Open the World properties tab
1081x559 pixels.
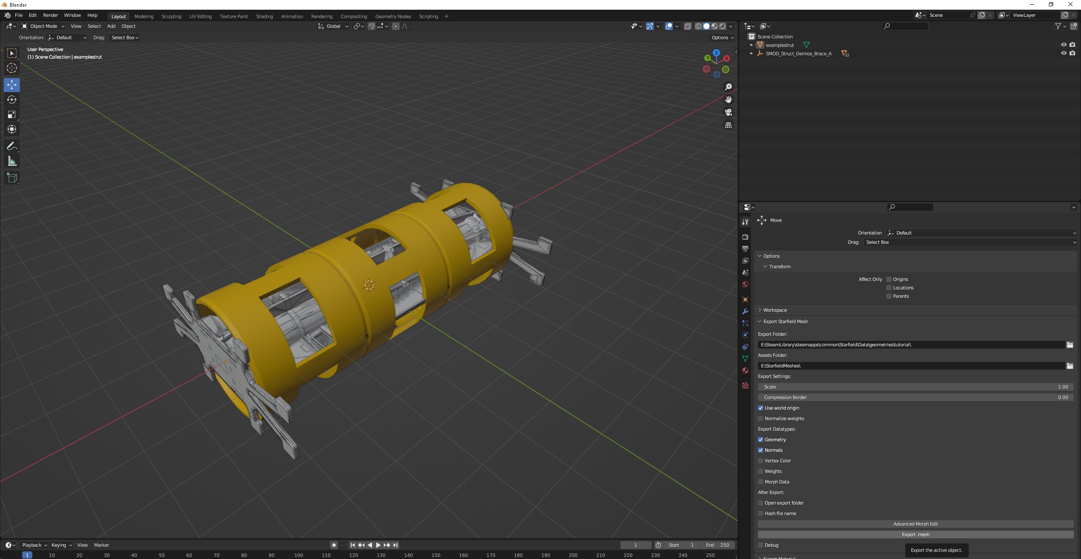[745, 284]
